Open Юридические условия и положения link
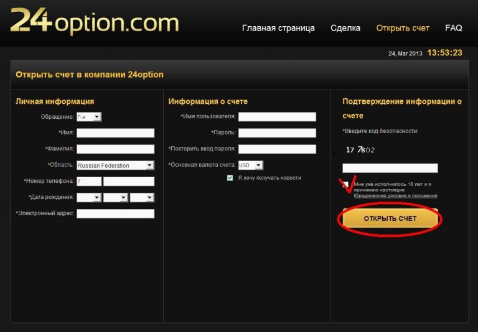This screenshot has height=332, width=478. pyautogui.click(x=395, y=196)
